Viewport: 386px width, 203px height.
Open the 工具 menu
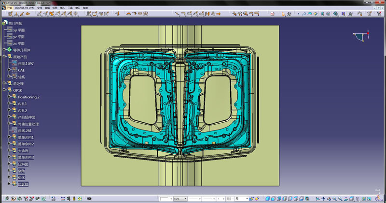tap(70, 8)
